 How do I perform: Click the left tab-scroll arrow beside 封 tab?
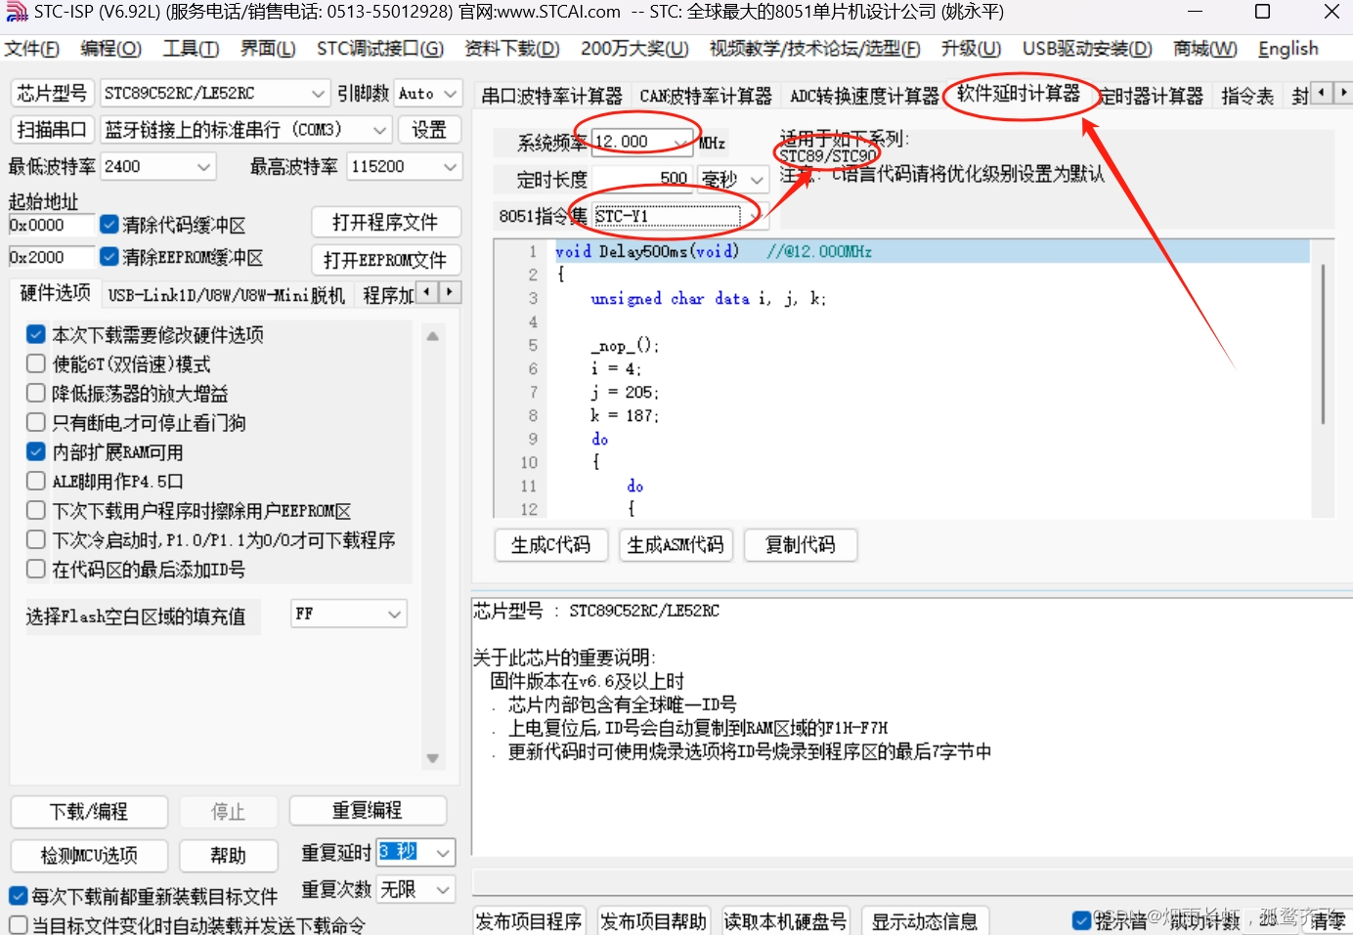pos(1322,93)
